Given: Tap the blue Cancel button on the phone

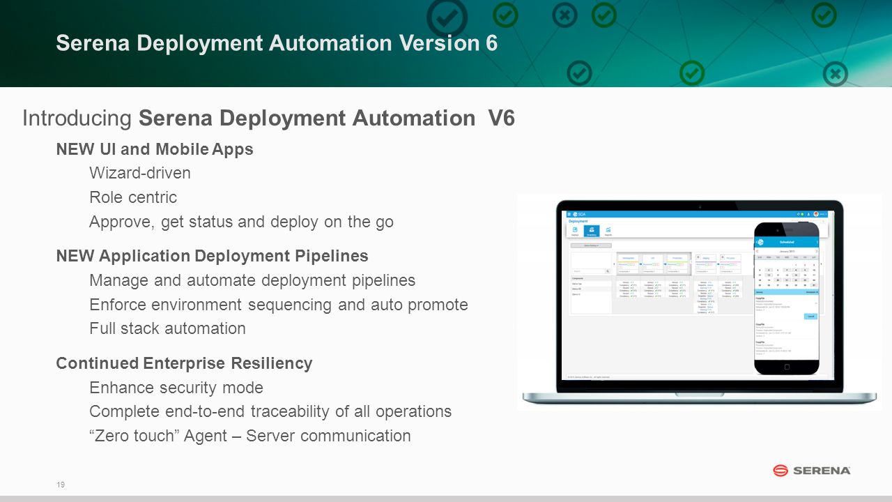Looking at the screenshot, I should coord(810,317).
